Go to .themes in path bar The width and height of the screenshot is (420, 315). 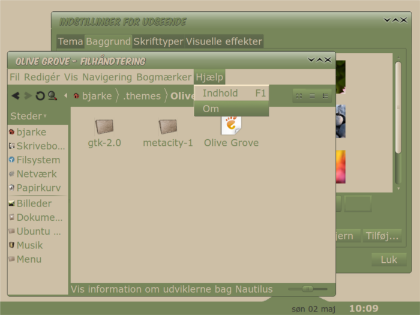(142, 95)
